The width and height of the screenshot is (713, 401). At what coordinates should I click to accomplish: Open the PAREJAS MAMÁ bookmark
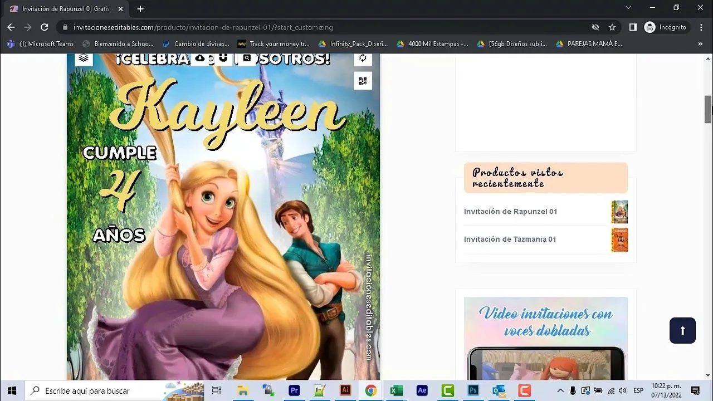click(x=589, y=43)
